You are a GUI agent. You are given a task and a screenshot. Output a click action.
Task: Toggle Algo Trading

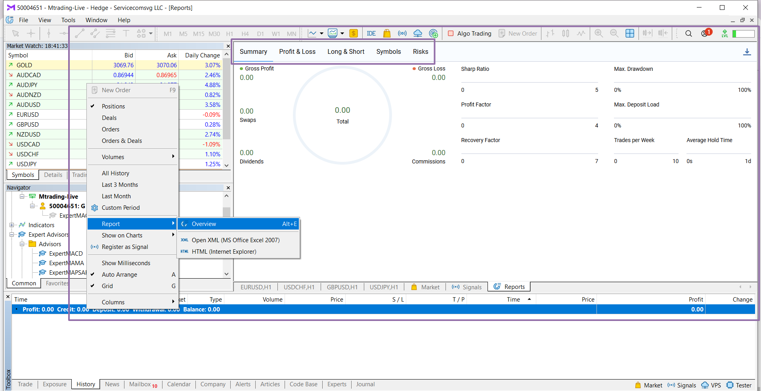[470, 34]
